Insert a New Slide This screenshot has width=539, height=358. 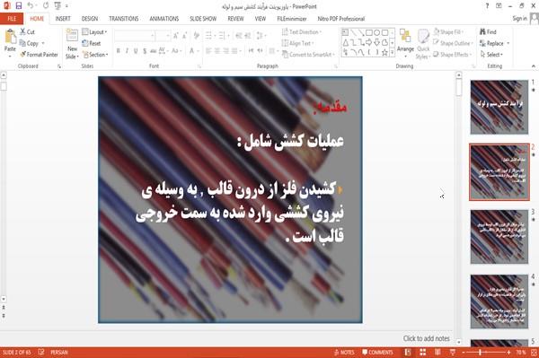pyautogui.click(x=72, y=44)
